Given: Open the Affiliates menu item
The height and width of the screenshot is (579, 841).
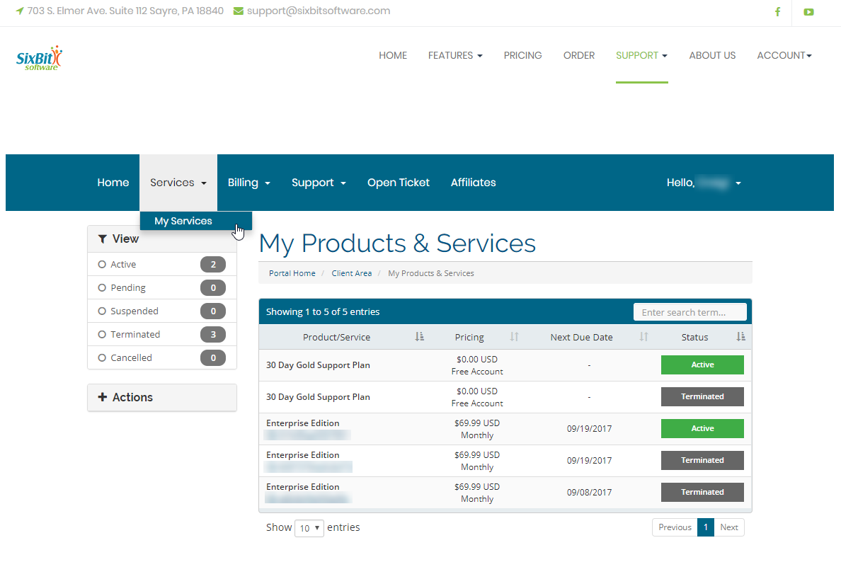Looking at the screenshot, I should (x=473, y=183).
